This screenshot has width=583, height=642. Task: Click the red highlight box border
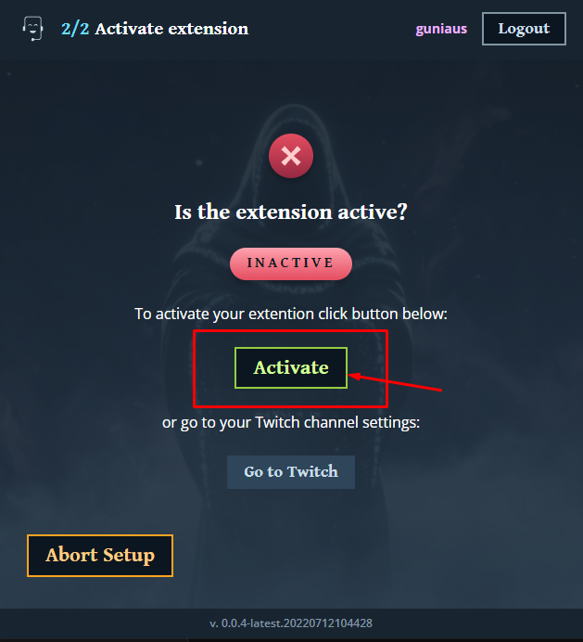tap(290, 331)
